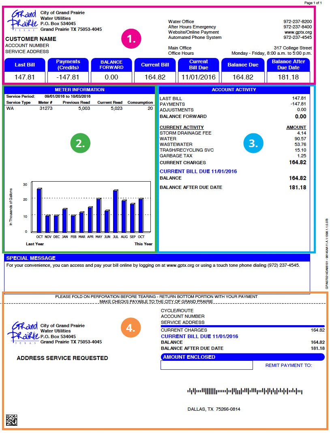The image size is (330, 433).
Task: Select the Current Bill Due header box
Action: click(x=198, y=64)
